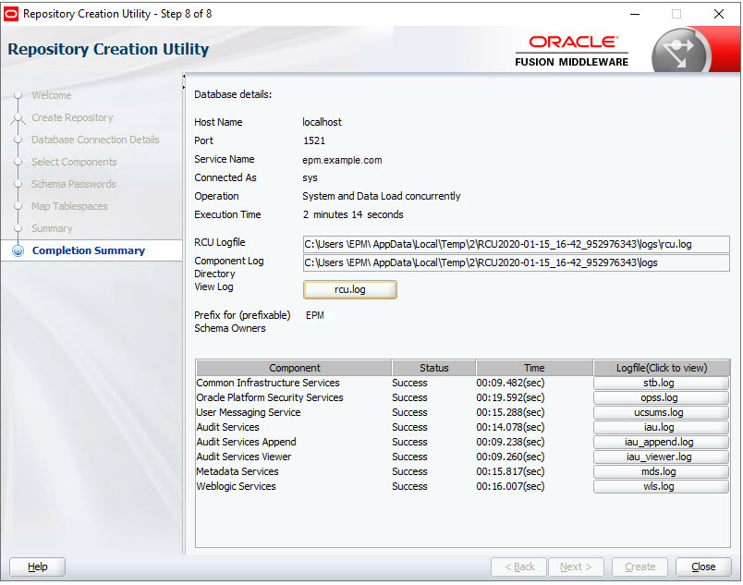Open the rcu.log view log button
Image resolution: width=743 pixels, height=585 pixels.
349,289
